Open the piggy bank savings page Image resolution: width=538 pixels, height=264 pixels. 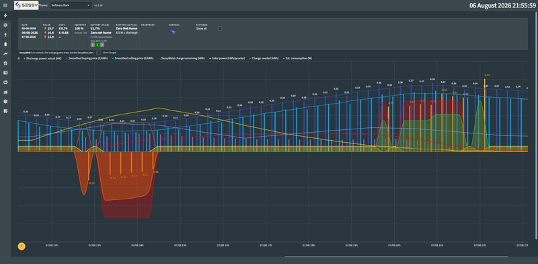point(5,82)
